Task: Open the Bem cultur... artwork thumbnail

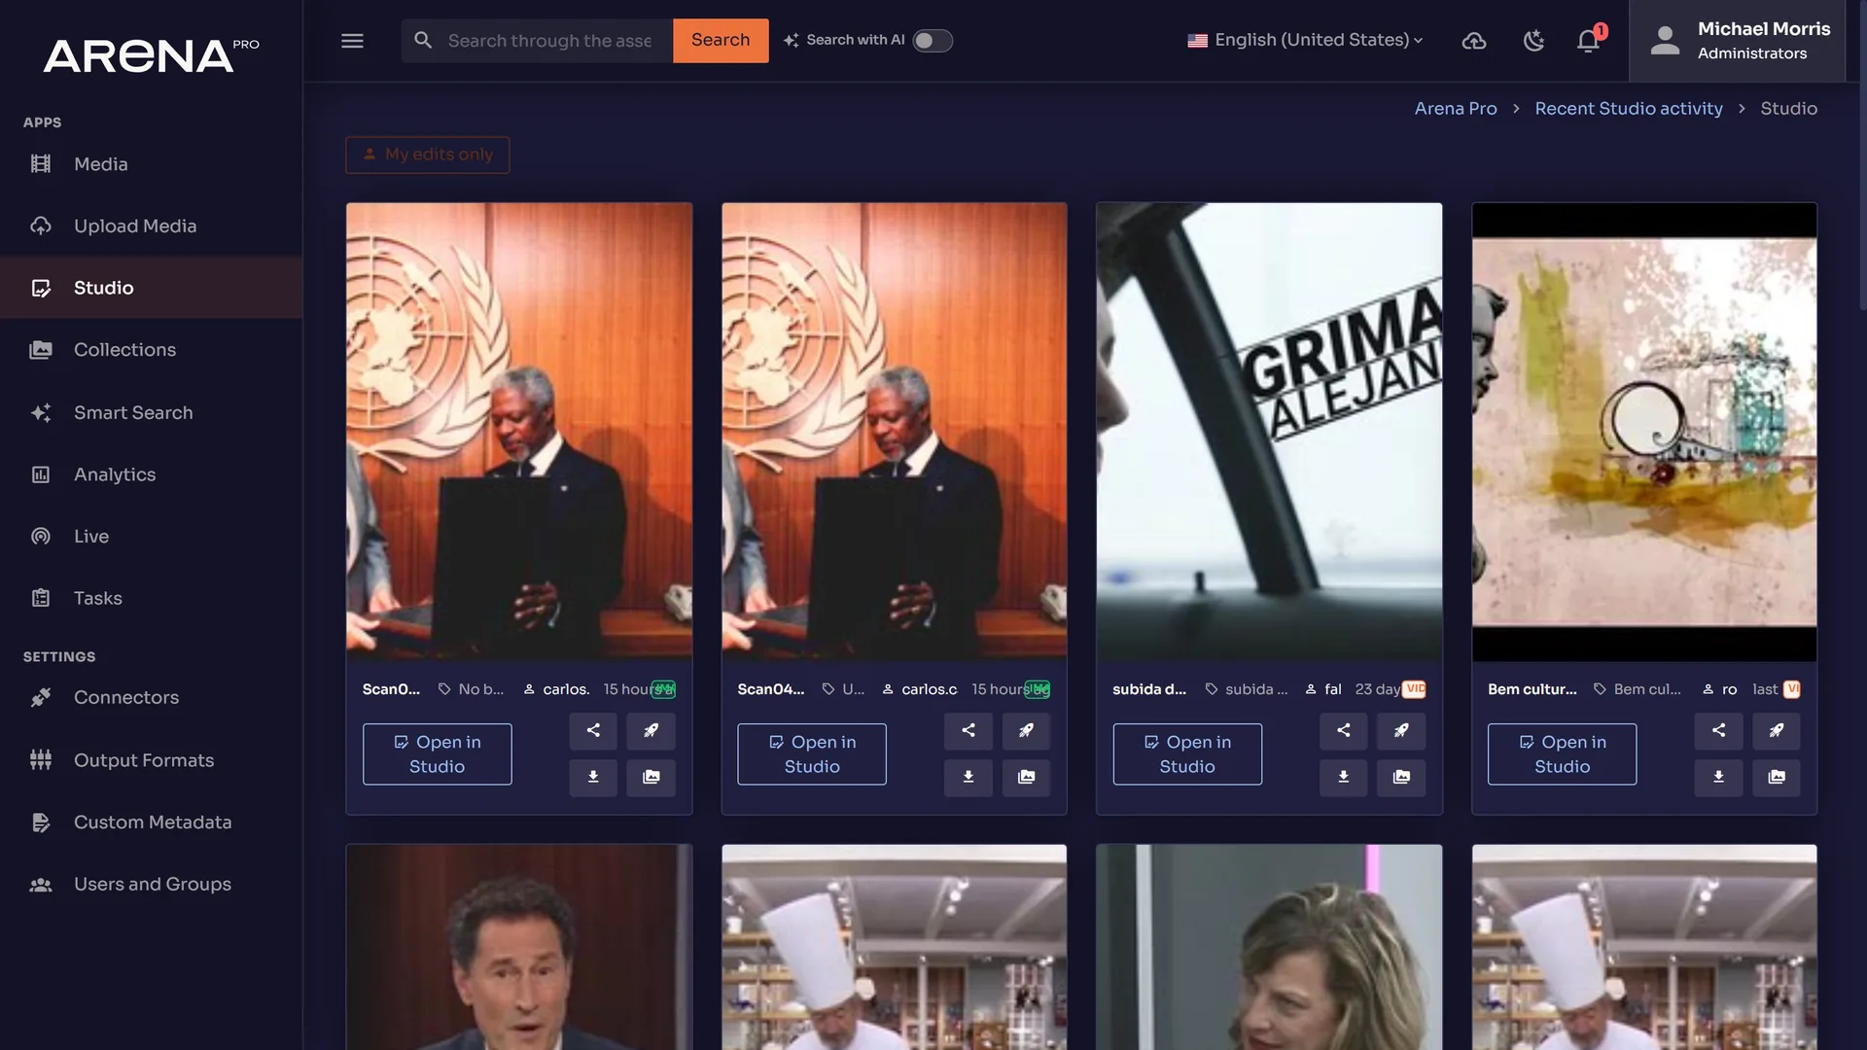Action: pos(1644,432)
